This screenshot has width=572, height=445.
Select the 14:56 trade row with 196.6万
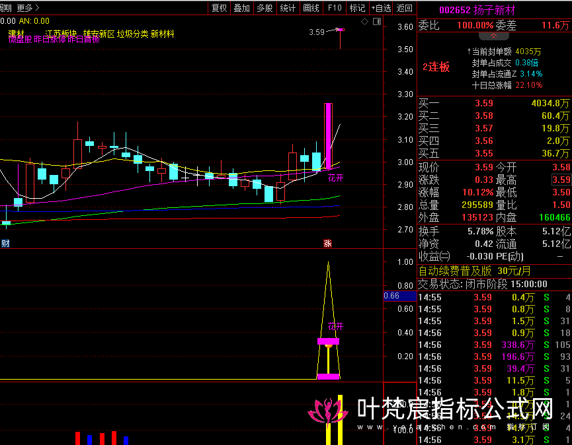(x=494, y=357)
